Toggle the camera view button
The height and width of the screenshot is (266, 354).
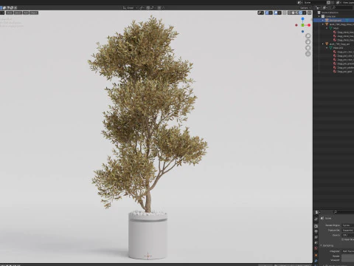coord(308,48)
